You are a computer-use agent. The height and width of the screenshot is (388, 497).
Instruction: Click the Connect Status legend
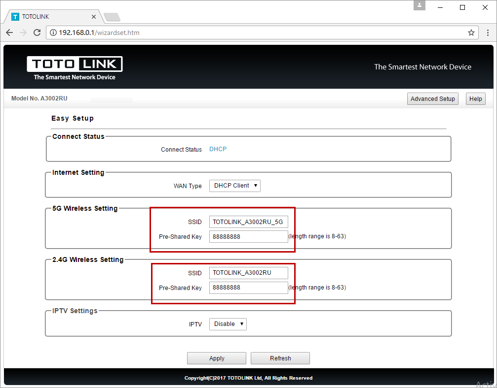point(78,136)
